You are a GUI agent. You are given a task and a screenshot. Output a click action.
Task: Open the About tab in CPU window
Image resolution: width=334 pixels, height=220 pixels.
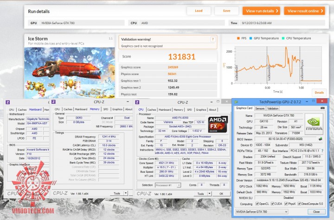[212, 110]
